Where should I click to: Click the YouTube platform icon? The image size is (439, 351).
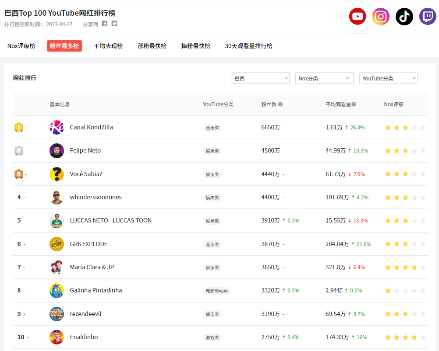(x=357, y=16)
